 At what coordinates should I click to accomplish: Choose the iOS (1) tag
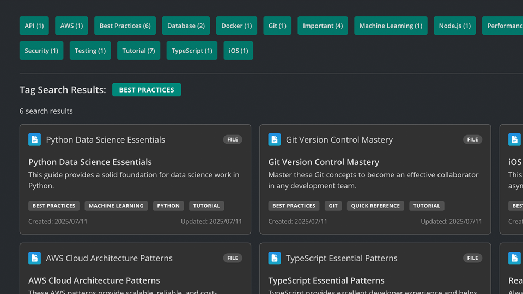(238, 51)
